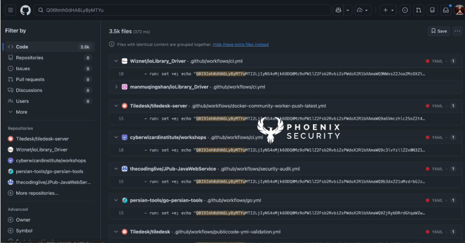Click the Code filter brackets icon
The width and height of the screenshot is (465, 243).
point(10,47)
